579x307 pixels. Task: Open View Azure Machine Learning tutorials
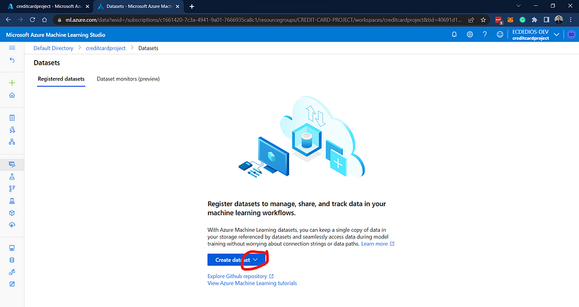point(252,283)
